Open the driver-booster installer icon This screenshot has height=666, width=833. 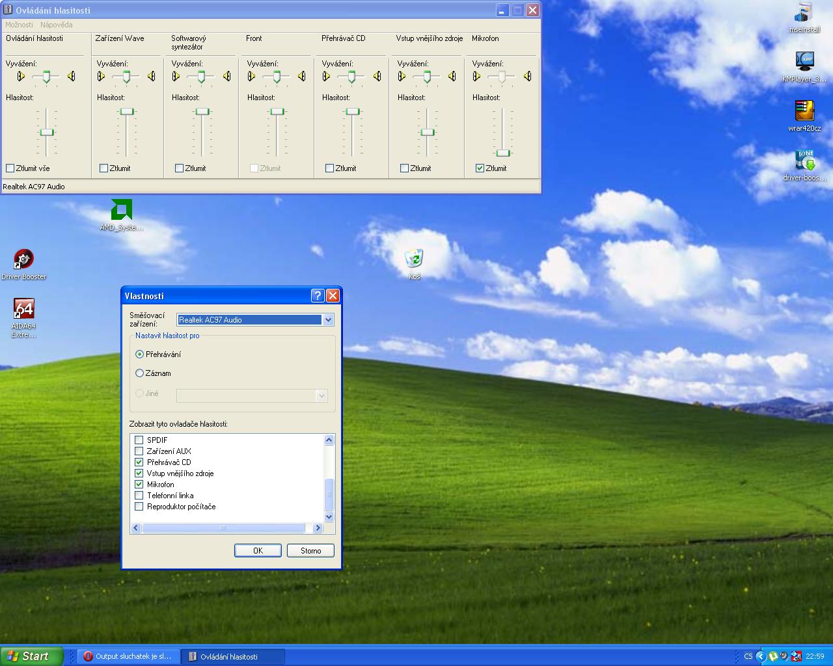(x=805, y=161)
